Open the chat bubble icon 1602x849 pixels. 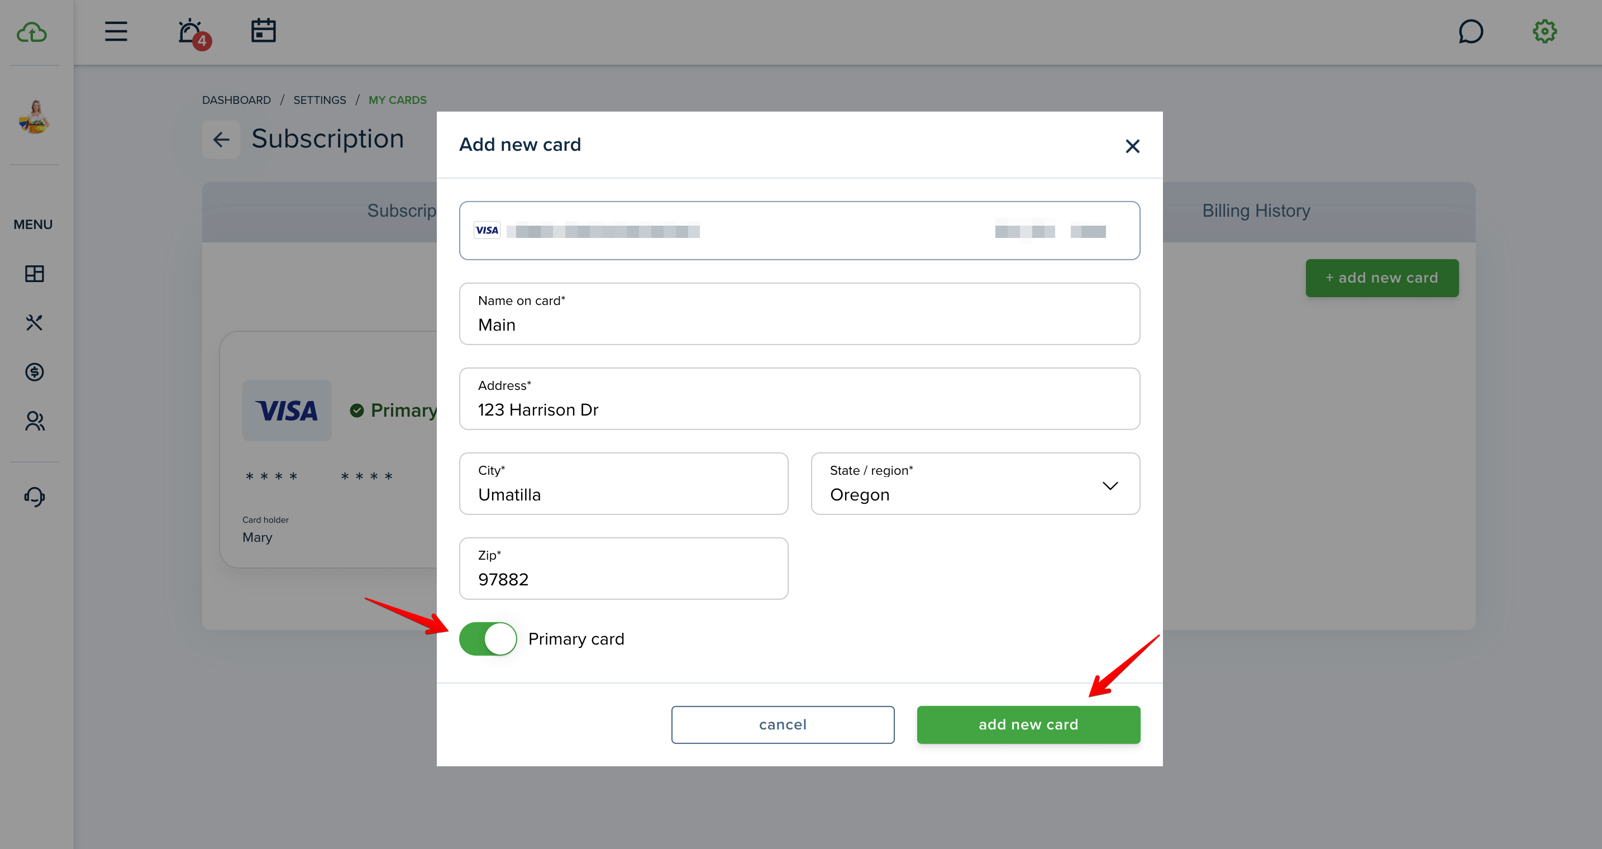[1470, 31]
